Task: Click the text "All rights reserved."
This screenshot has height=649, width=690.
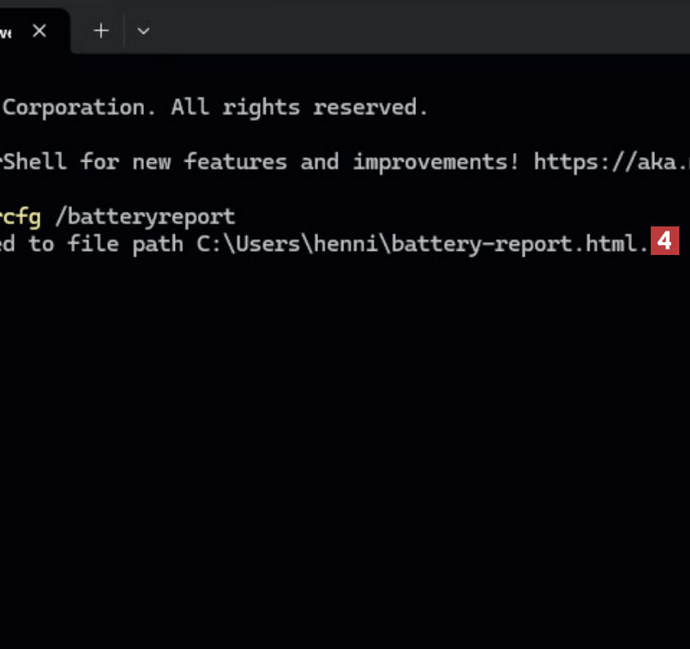Action: 299,107
